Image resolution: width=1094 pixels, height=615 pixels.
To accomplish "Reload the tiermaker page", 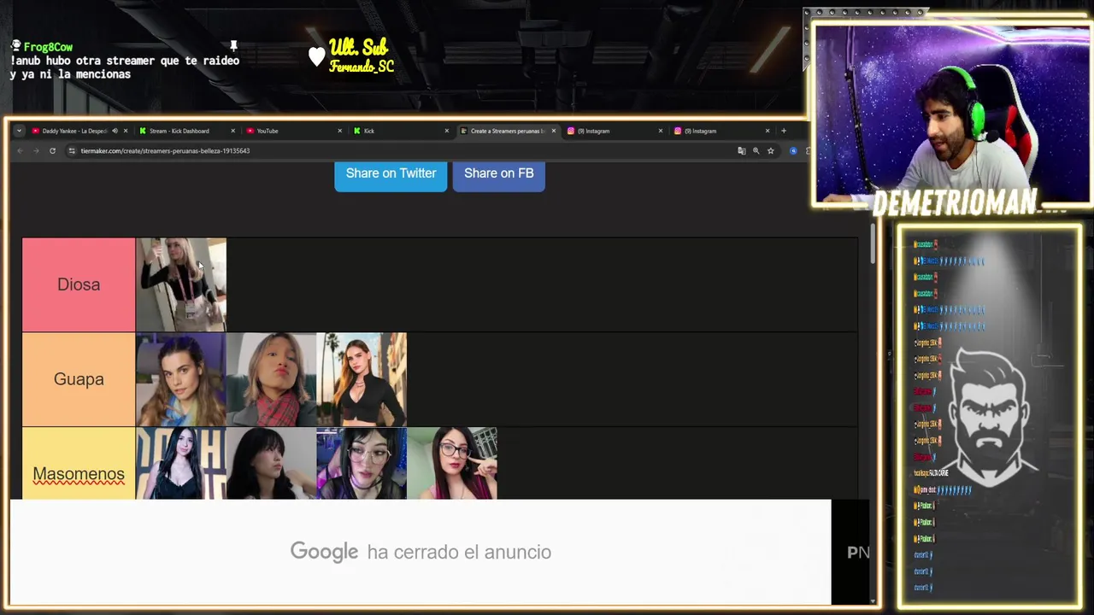I will click(52, 151).
